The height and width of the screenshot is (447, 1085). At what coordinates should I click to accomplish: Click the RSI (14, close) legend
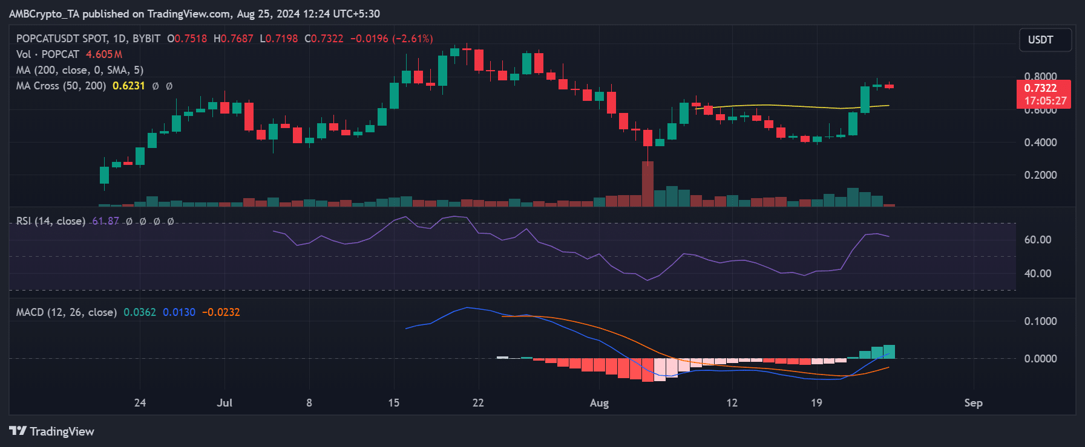[x=51, y=221]
